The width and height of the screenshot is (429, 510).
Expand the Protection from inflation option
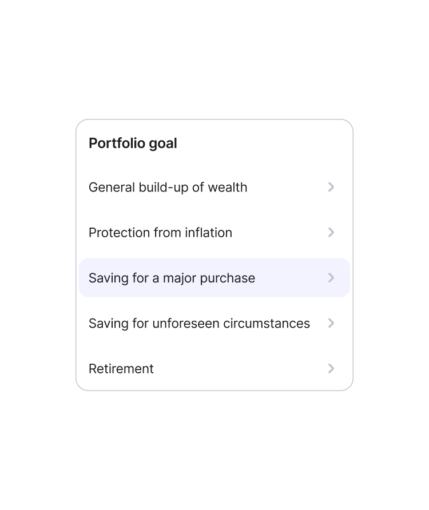coord(214,233)
